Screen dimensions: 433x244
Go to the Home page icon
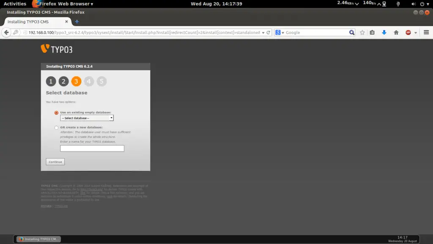point(396,32)
